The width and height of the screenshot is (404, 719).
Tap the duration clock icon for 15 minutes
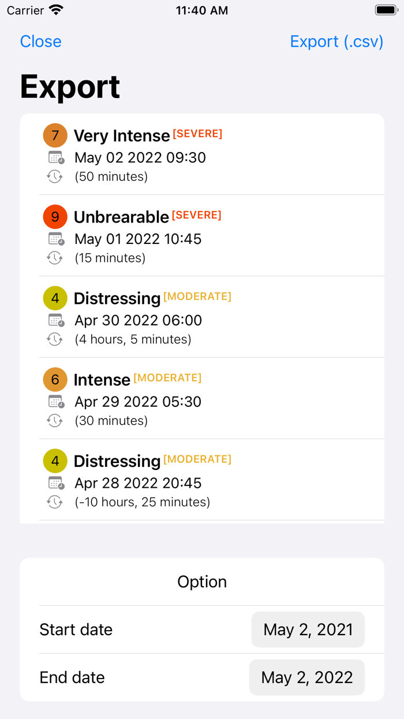click(x=55, y=258)
